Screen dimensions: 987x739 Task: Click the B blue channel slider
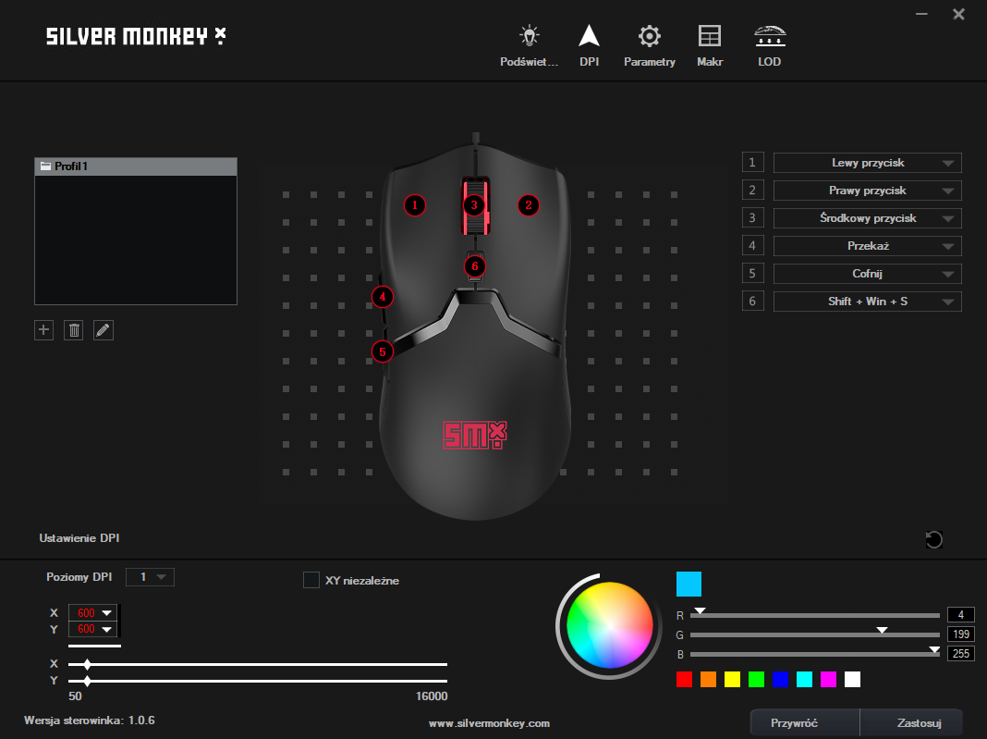coord(814,654)
